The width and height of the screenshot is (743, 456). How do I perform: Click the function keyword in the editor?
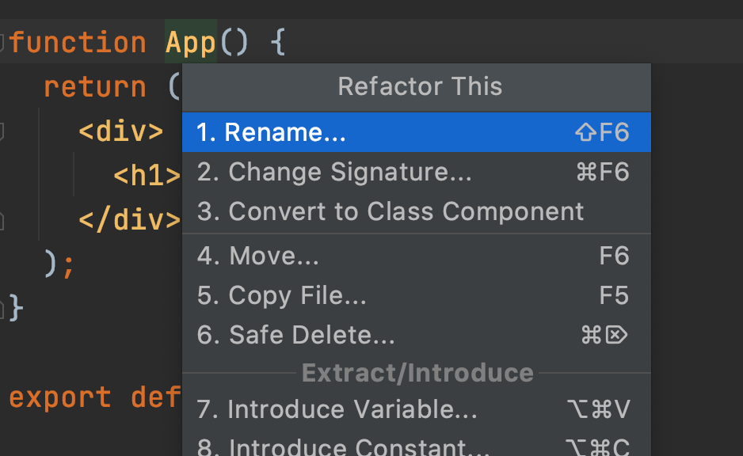(77, 42)
